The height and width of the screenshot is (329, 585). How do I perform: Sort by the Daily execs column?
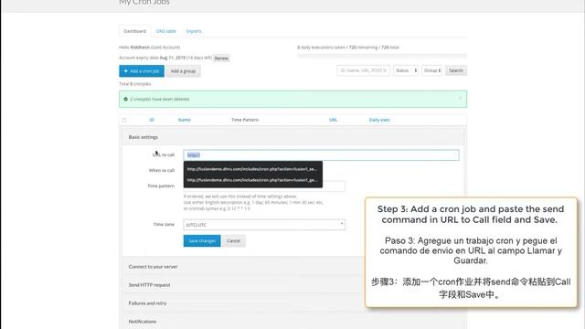[x=379, y=120]
